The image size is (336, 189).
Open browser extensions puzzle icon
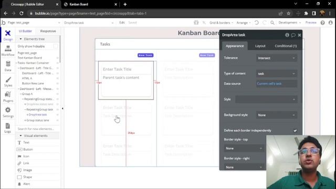click(306, 13)
